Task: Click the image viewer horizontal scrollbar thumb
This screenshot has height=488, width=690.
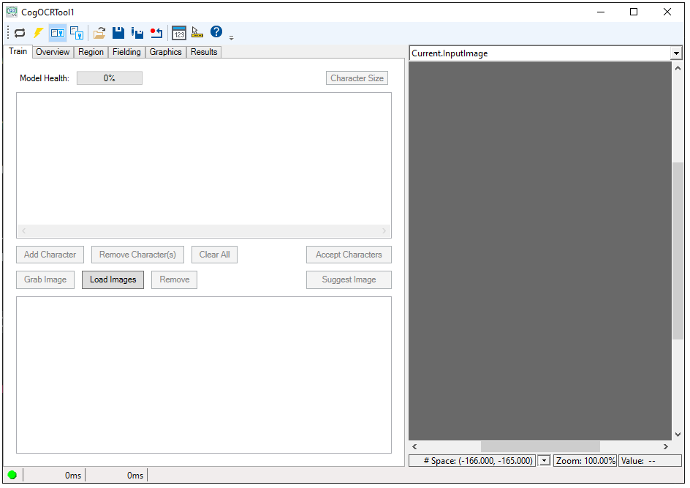Action: pos(540,446)
